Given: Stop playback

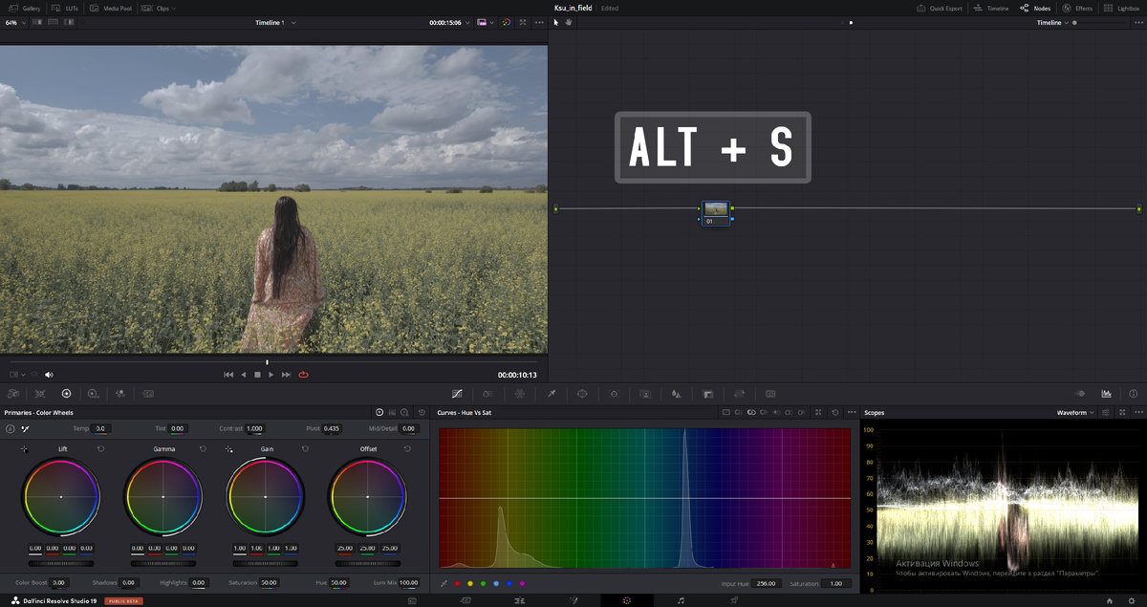Looking at the screenshot, I should 257,375.
